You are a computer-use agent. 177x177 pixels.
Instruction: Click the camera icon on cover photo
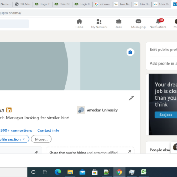tap(130, 52)
